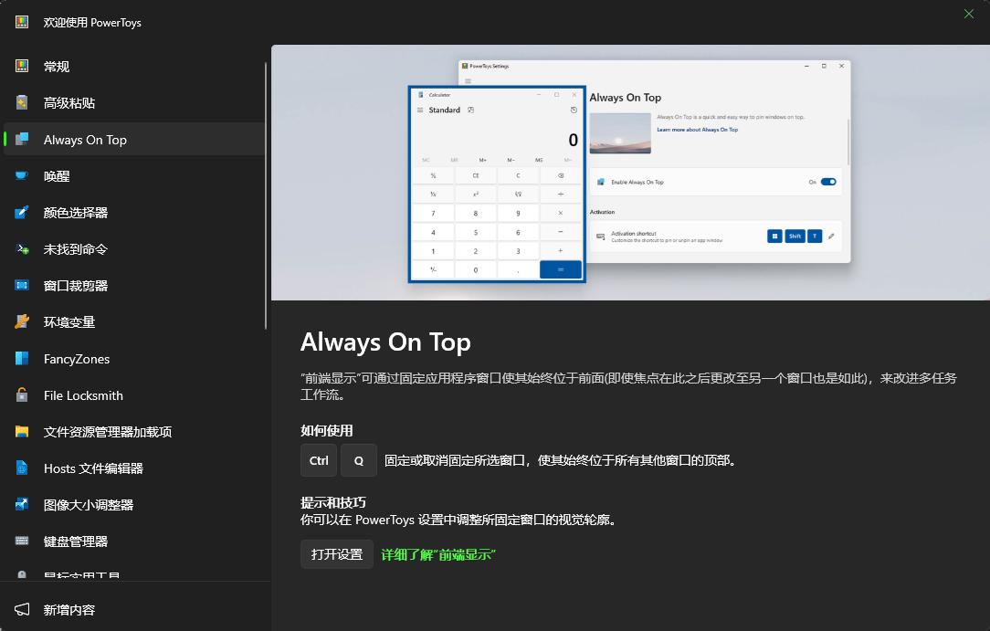Click the Always On Top page heading
This screenshot has width=990, height=631.
point(385,342)
